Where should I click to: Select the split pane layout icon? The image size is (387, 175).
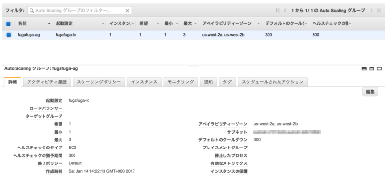[372, 69]
